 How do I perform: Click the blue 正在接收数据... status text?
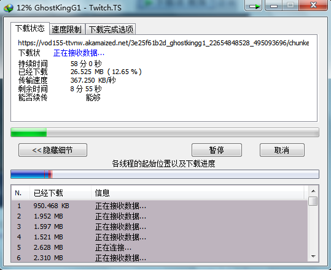click(79, 53)
